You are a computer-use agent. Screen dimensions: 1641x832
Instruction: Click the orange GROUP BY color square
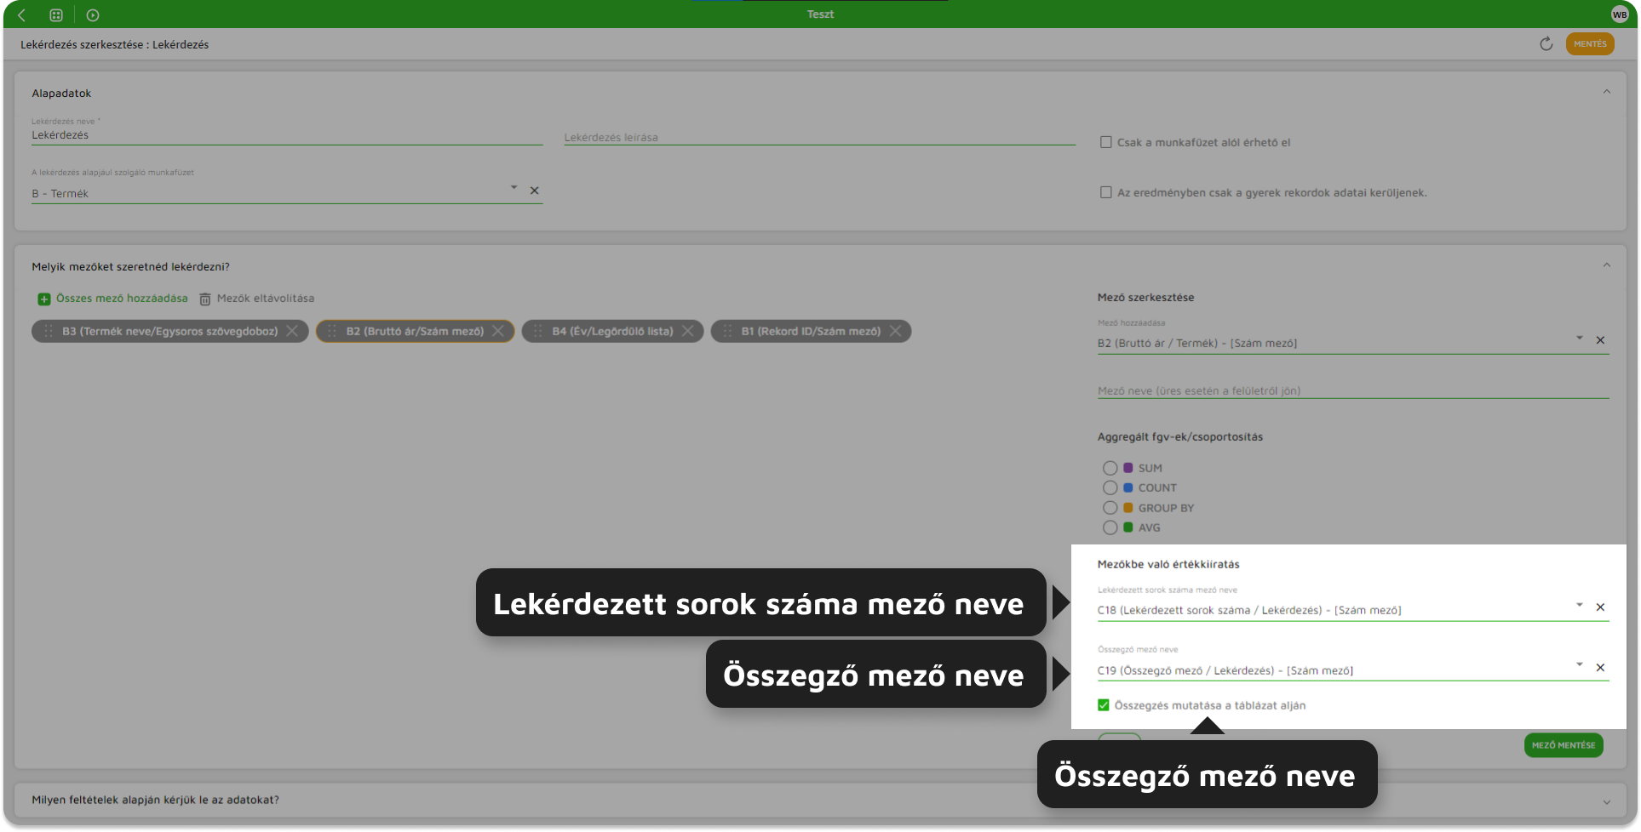click(1128, 508)
